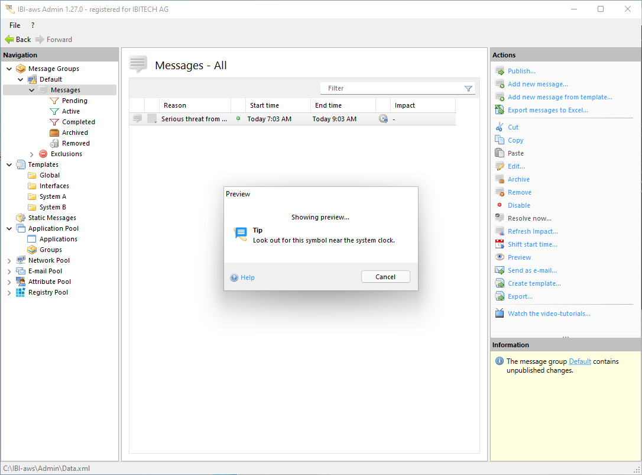Click the Watch the video-tutorials icon
Image resolution: width=642 pixels, height=475 pixels.
[500, 314]
